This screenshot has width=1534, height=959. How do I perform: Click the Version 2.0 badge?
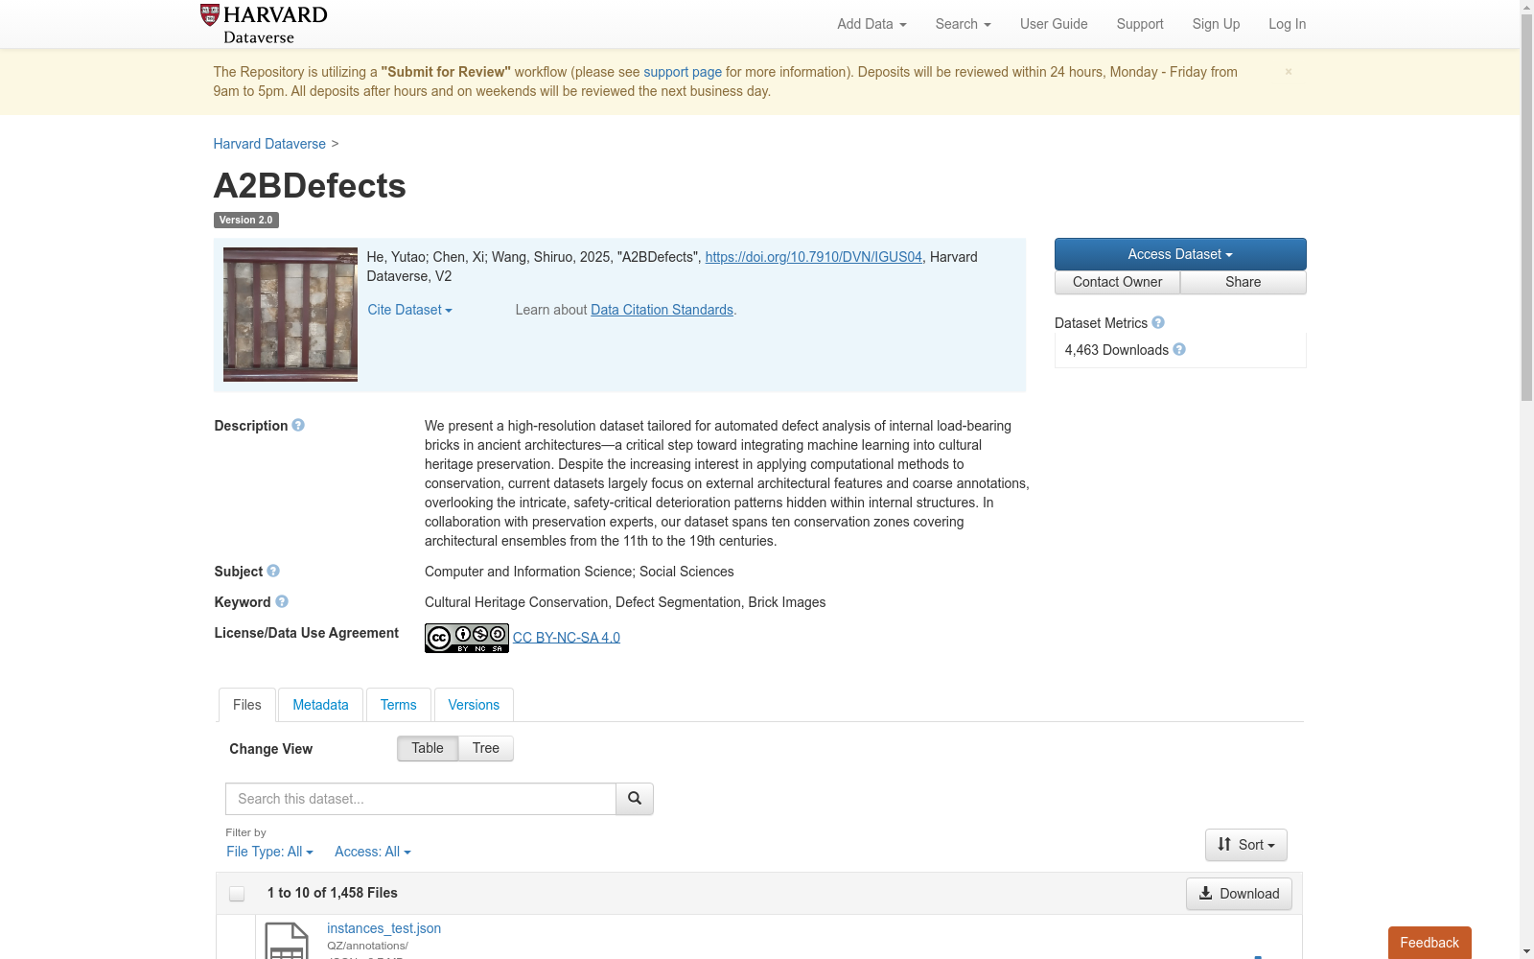[x=246, y=220]
